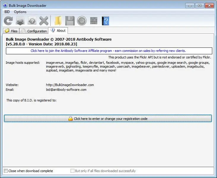The image size is (217, 178).
Task: Click the image hosts list starting 'imagevenue, imagefap'
Action: (128, 66)
